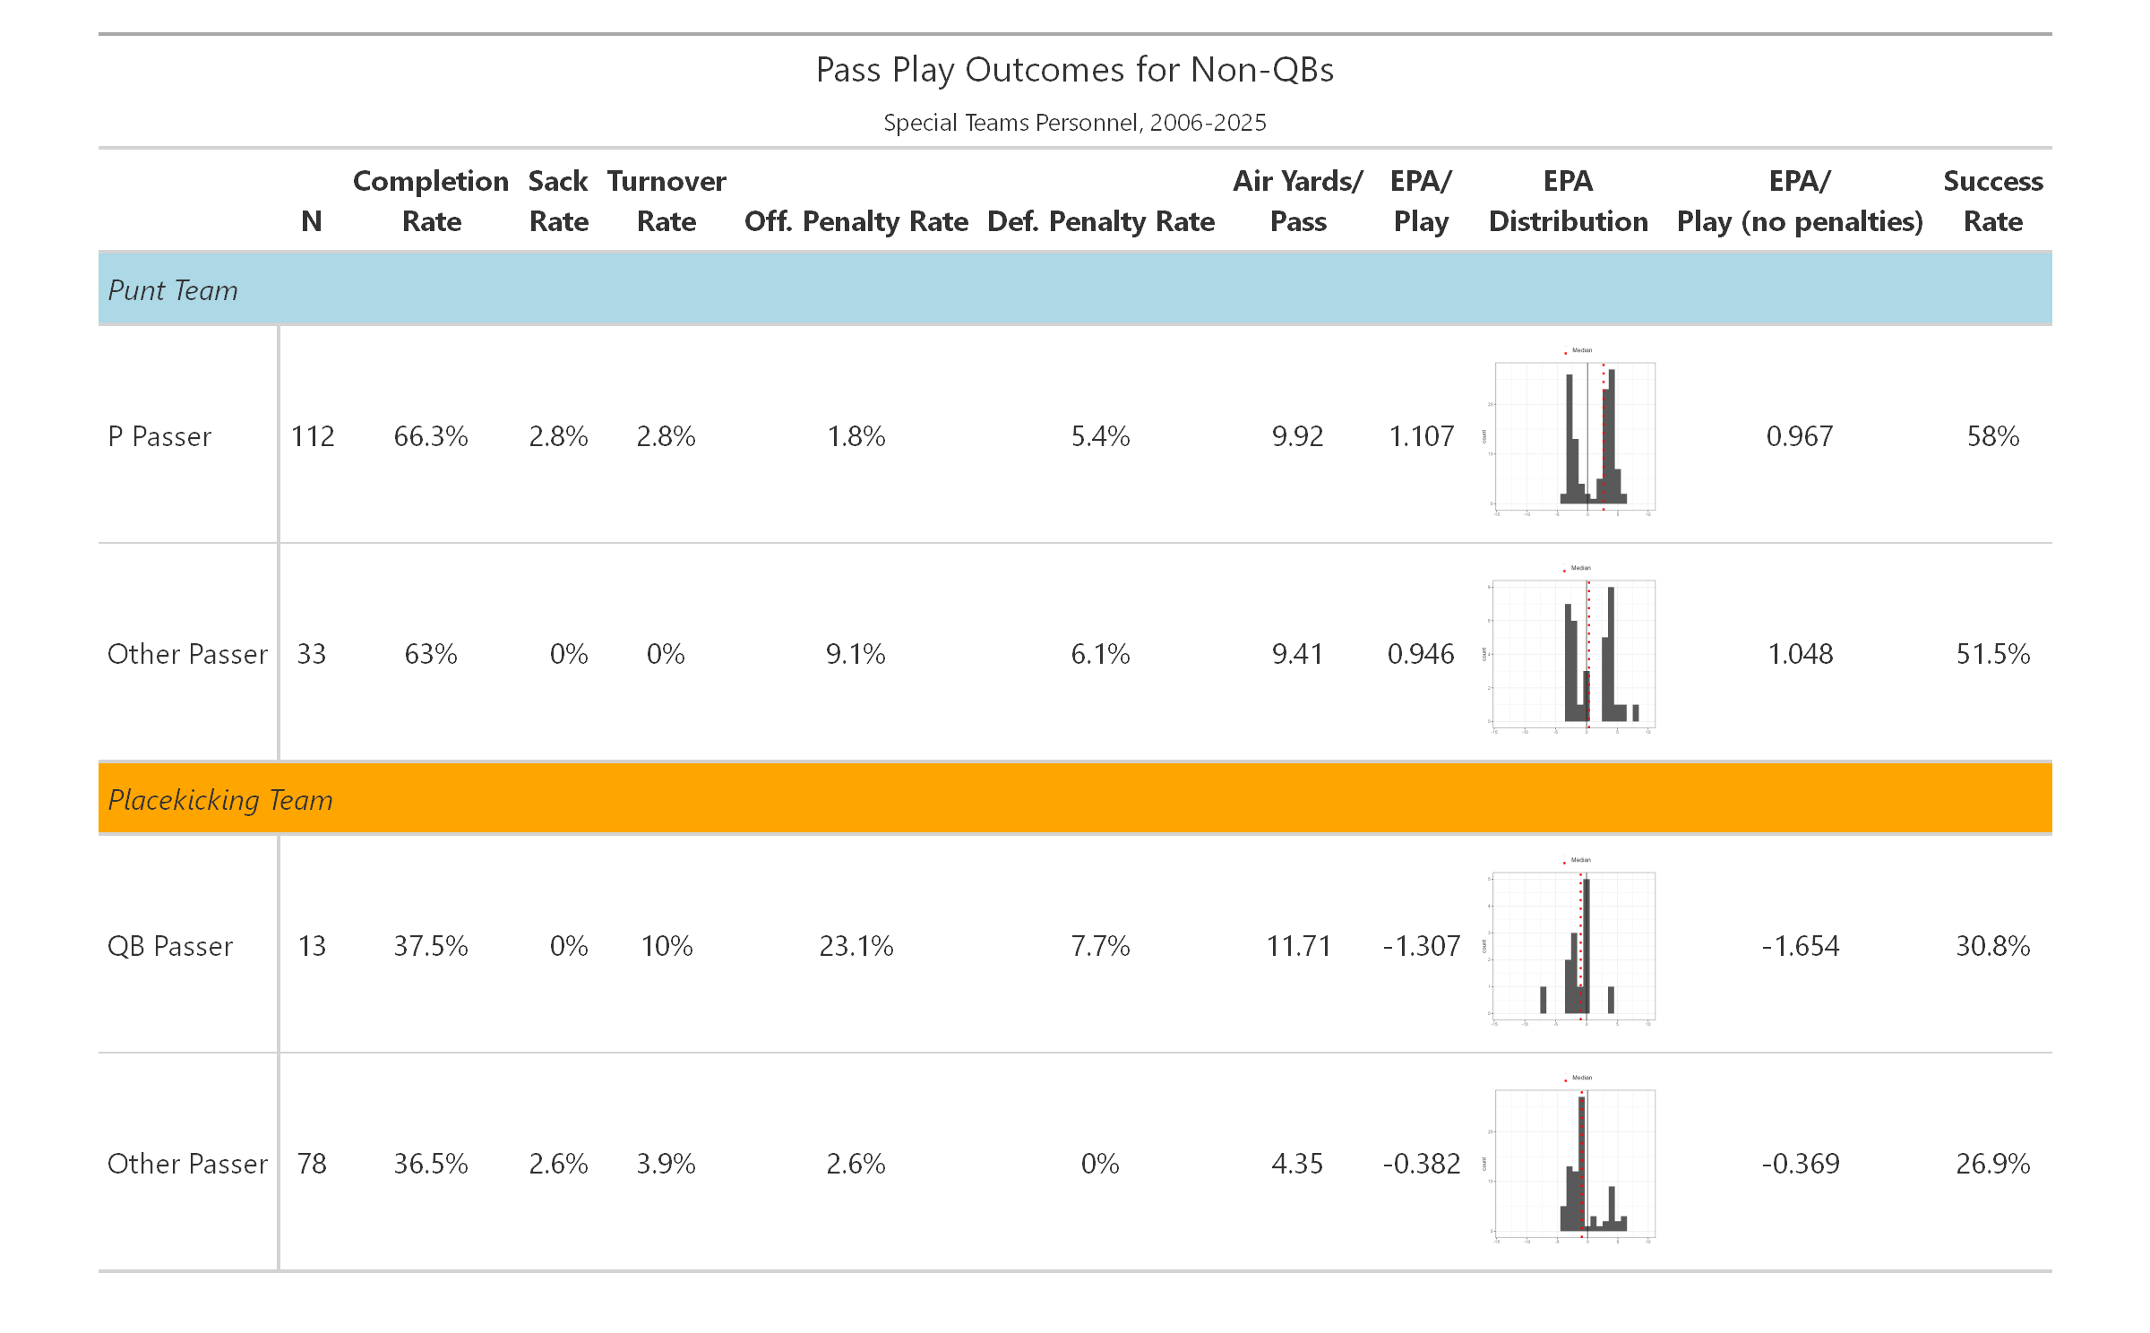The width and height of the screenshot is (2150, 1333).
Task: Select the P Passer row label
Action: [x=159, y=436]
